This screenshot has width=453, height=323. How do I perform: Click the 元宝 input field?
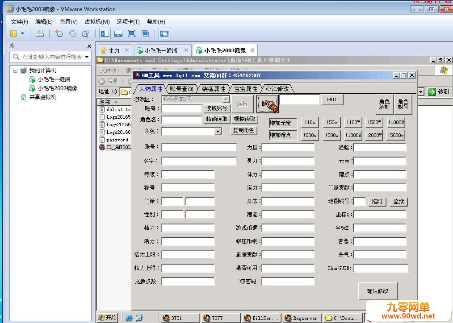point(380,161)
